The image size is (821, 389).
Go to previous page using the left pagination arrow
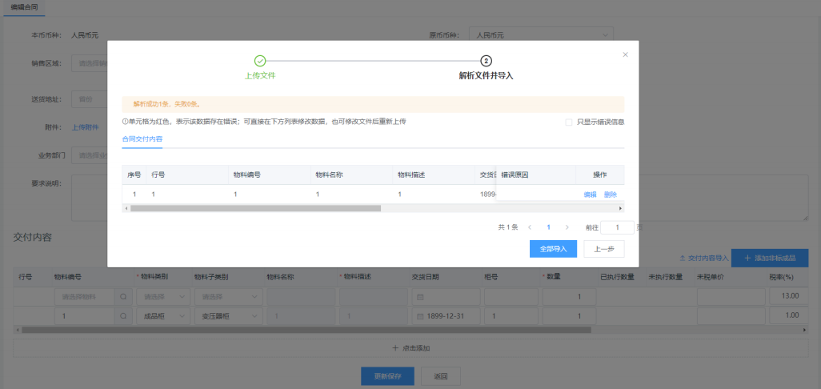530,227
